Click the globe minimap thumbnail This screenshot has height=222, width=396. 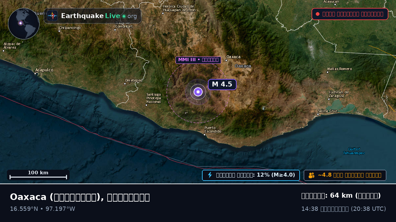click(x=24, y=24)
